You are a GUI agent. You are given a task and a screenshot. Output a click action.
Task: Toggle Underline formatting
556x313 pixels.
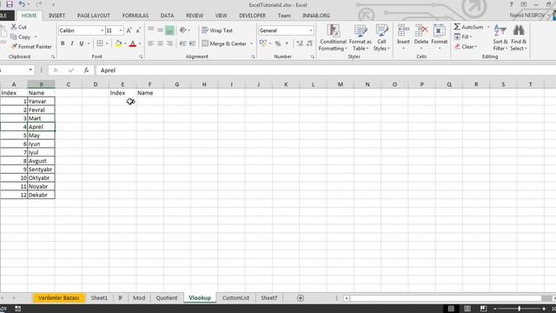(82, 43)
